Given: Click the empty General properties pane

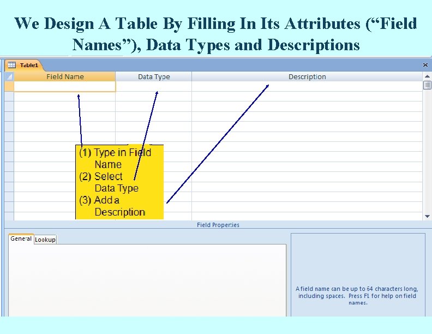Looking at the screenshot, I should (147, 281).
